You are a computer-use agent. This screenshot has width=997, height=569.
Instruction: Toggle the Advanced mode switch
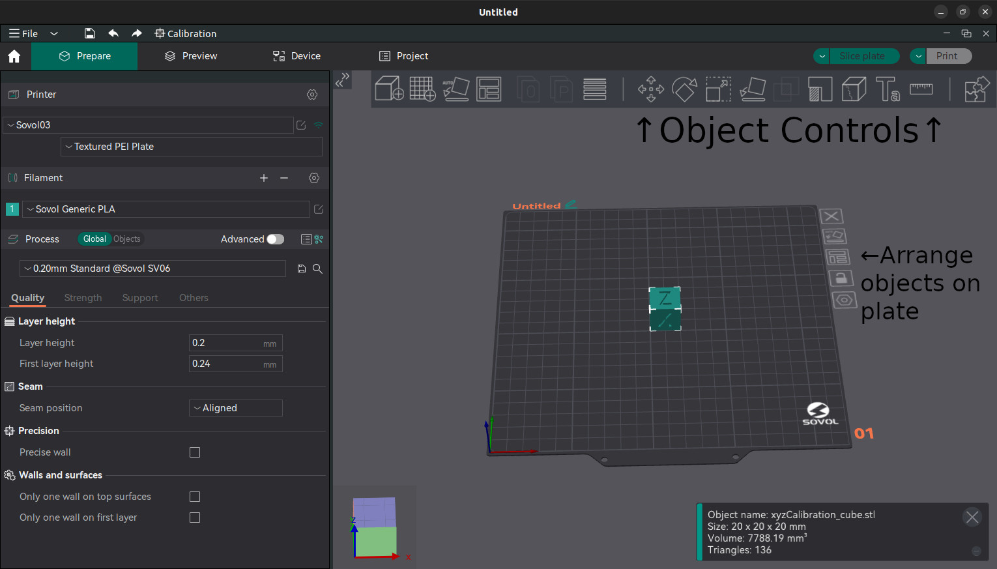coord(275,239)
